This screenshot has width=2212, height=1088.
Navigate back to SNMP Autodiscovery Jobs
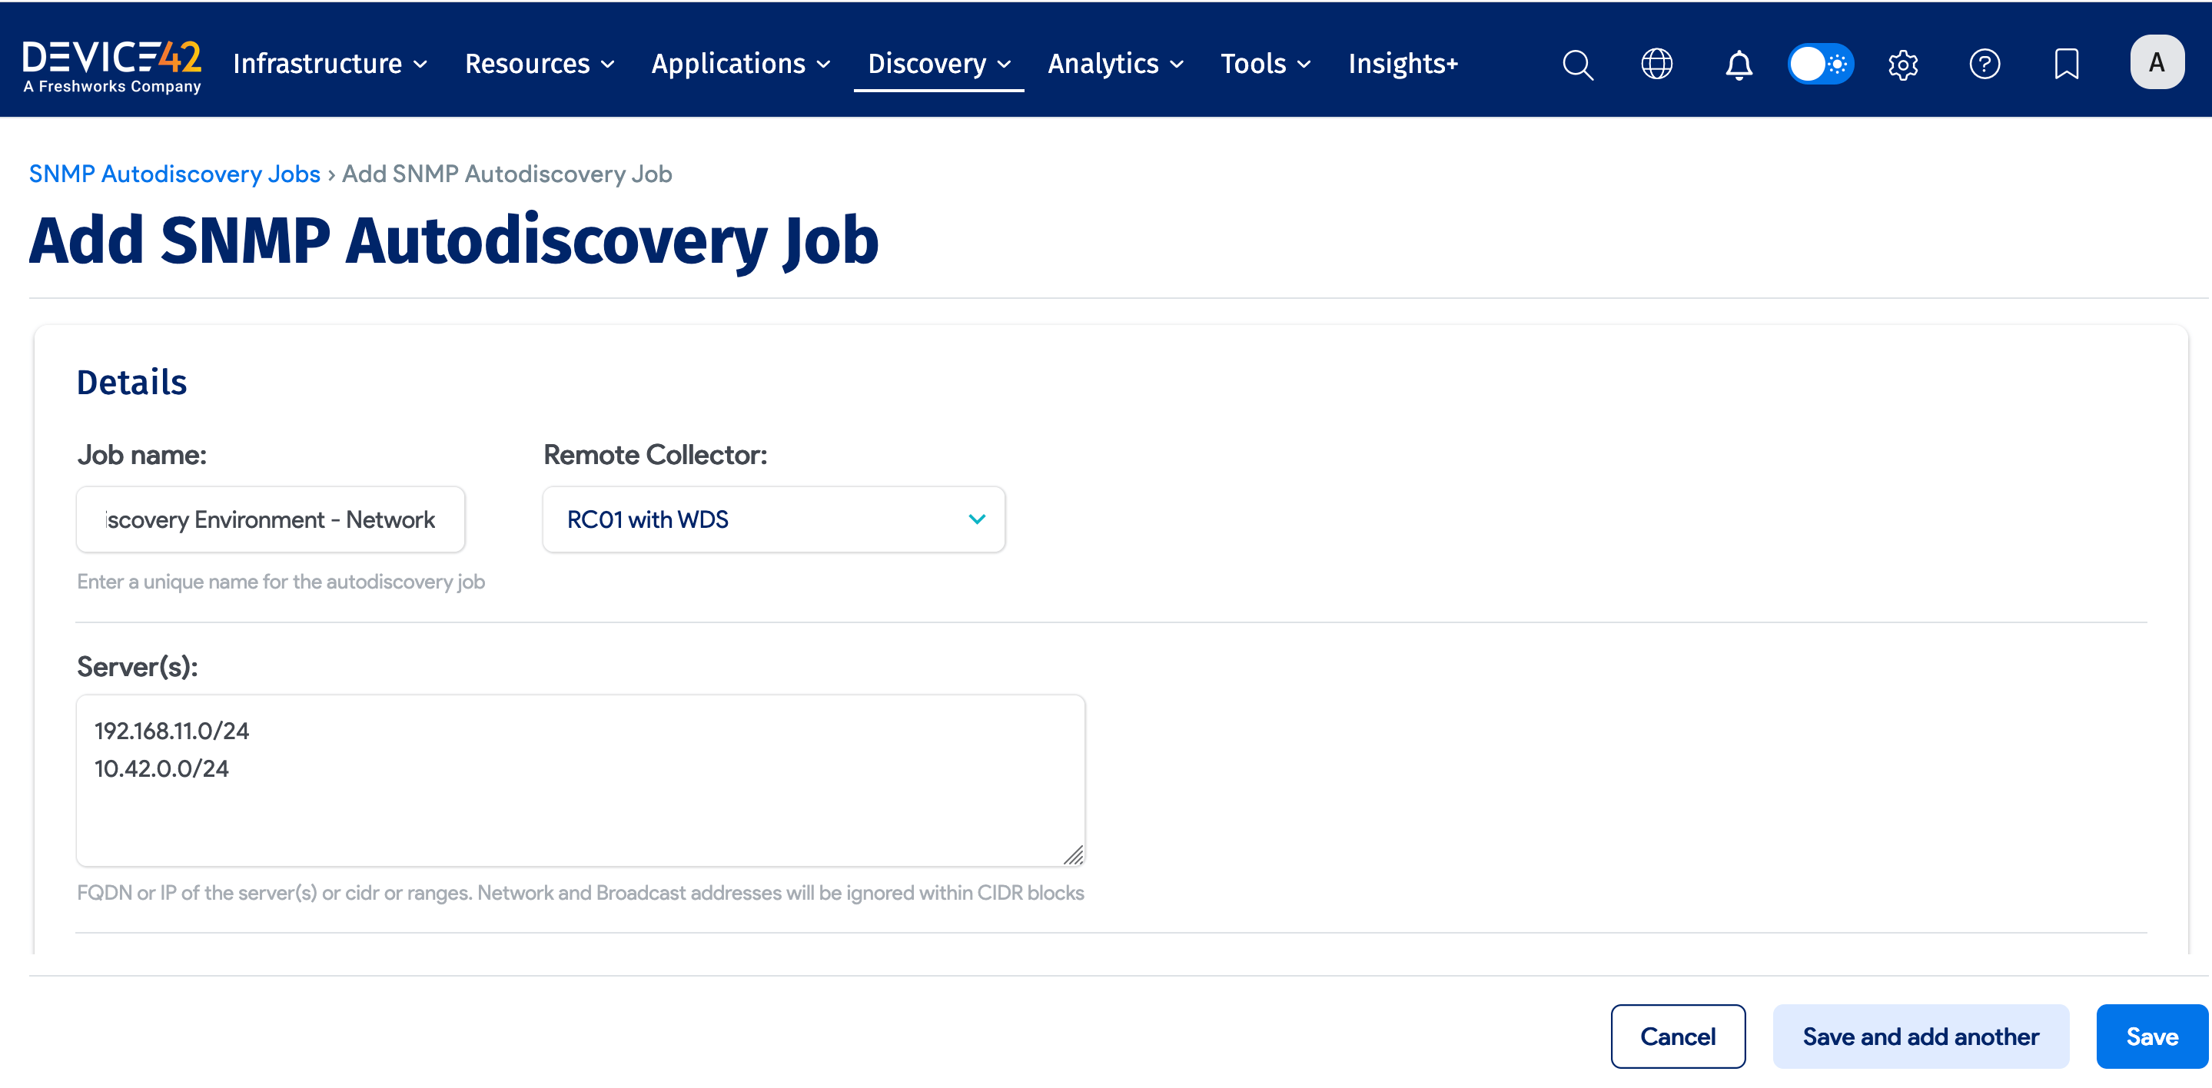174,174
